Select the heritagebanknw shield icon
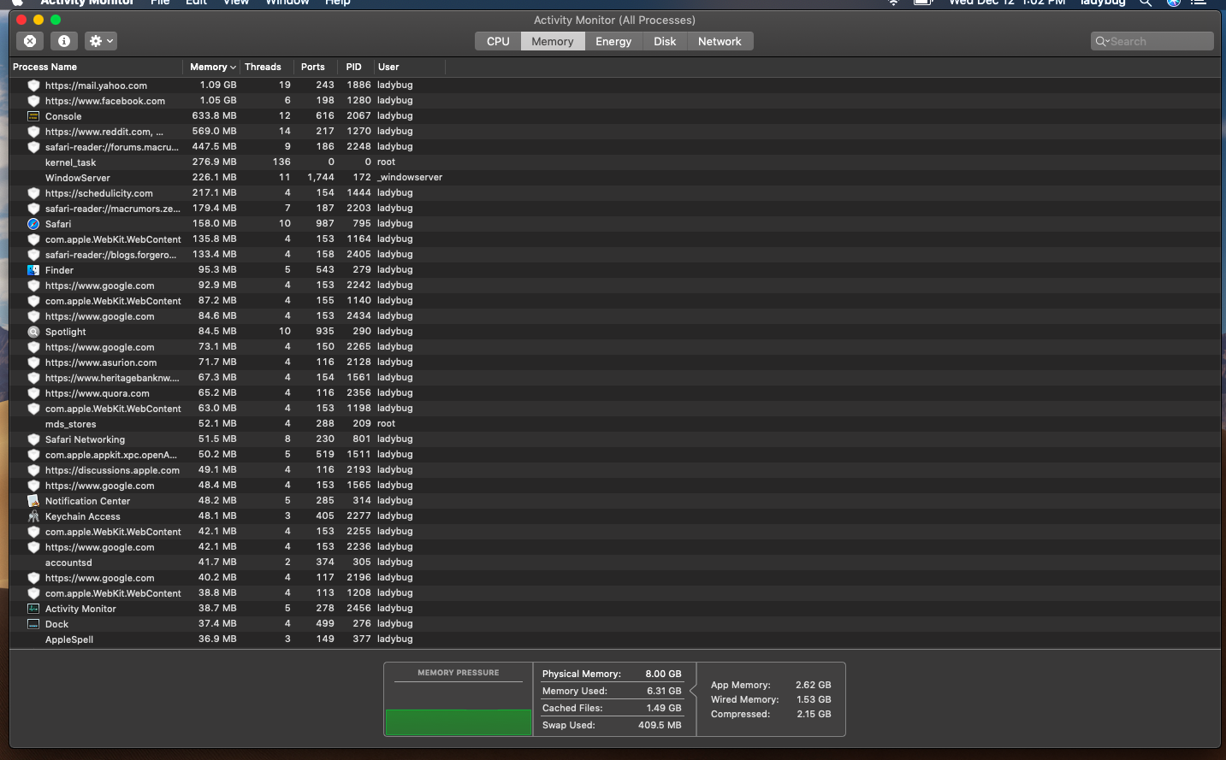 pos(33,378)
